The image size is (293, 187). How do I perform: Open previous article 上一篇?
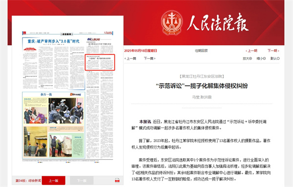point(130,59)
